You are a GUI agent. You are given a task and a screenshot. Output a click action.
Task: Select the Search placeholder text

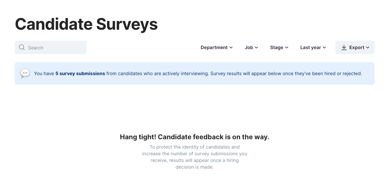click(x=35, y=48)
